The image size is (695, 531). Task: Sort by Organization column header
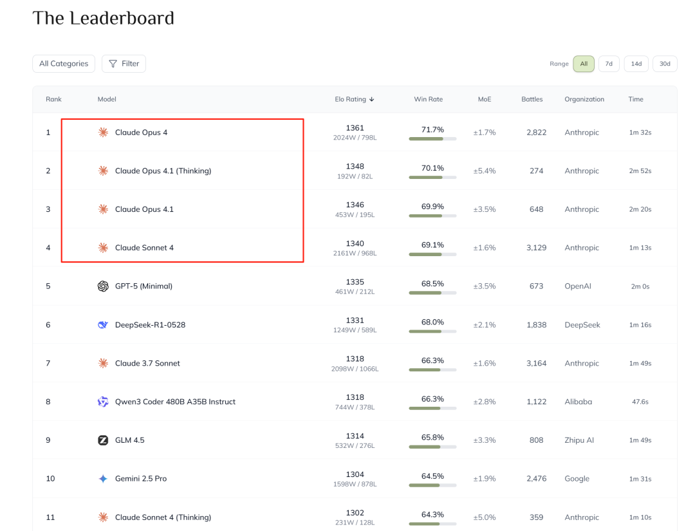pyautogui.click(x=584, y=99)
